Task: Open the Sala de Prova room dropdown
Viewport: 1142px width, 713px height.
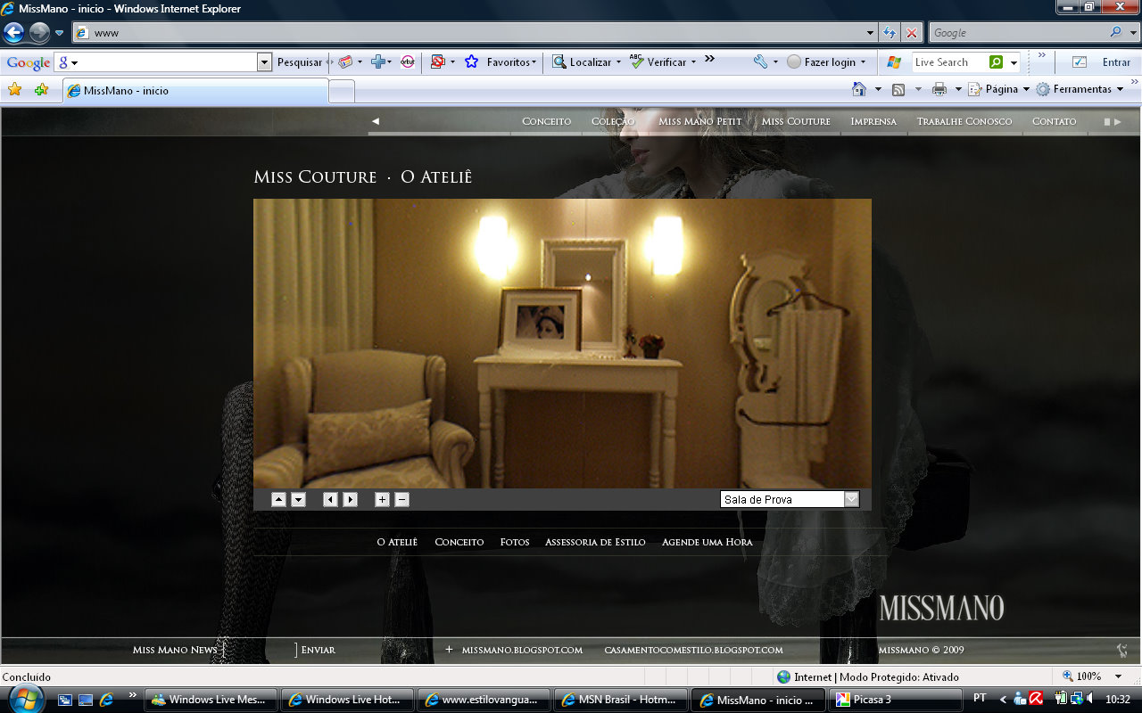Action: pyautogui.click(x=790, y=499)
